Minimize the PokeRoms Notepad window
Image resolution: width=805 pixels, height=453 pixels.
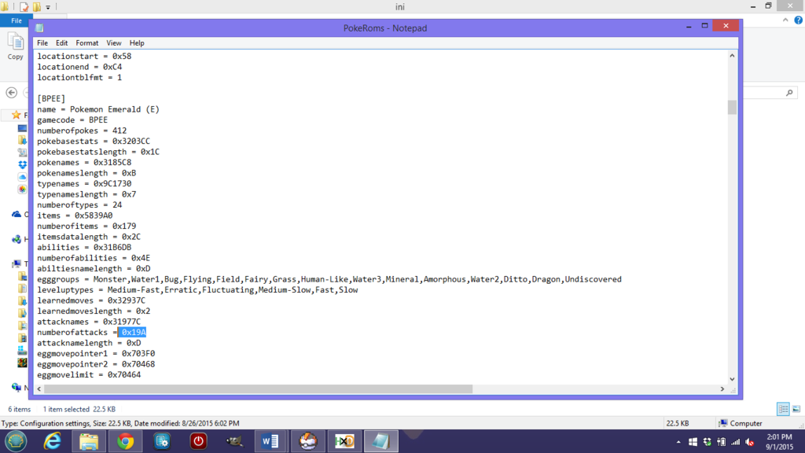click(x=689, y=26)
